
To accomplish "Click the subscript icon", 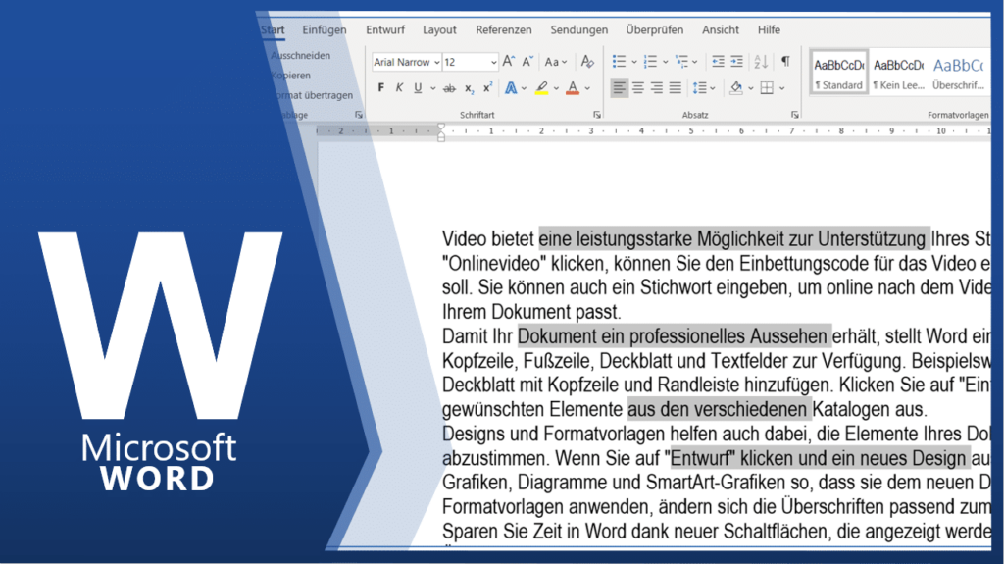I will 470,88.
